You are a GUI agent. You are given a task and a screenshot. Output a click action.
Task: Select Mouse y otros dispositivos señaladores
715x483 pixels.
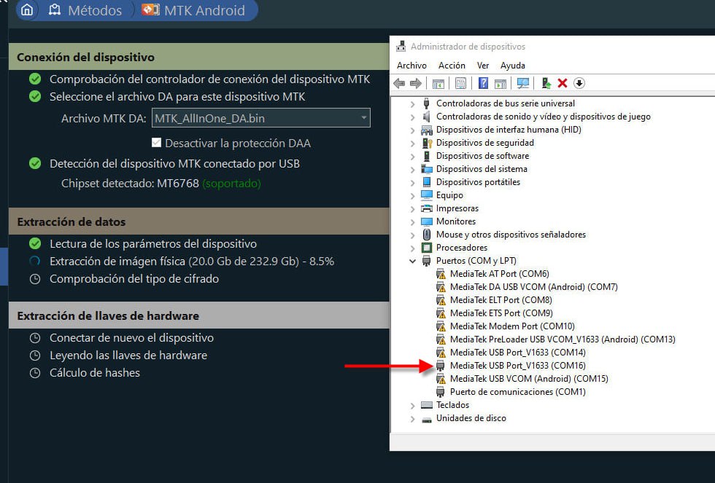tap(511, 235)
